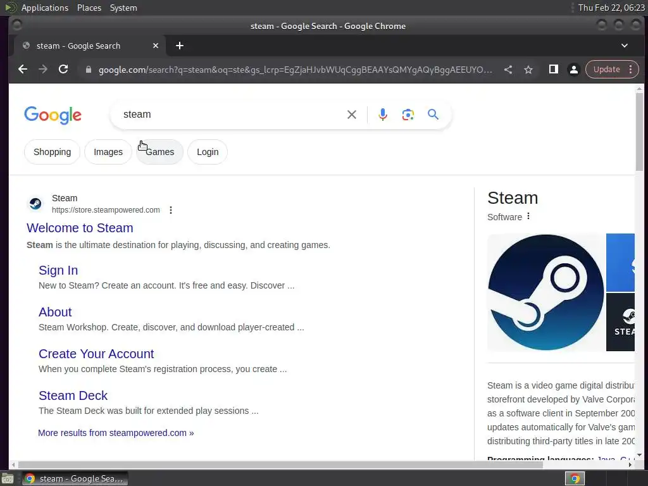
Task: Open the blue Steam thumbnail image
Action: point(620,263)
